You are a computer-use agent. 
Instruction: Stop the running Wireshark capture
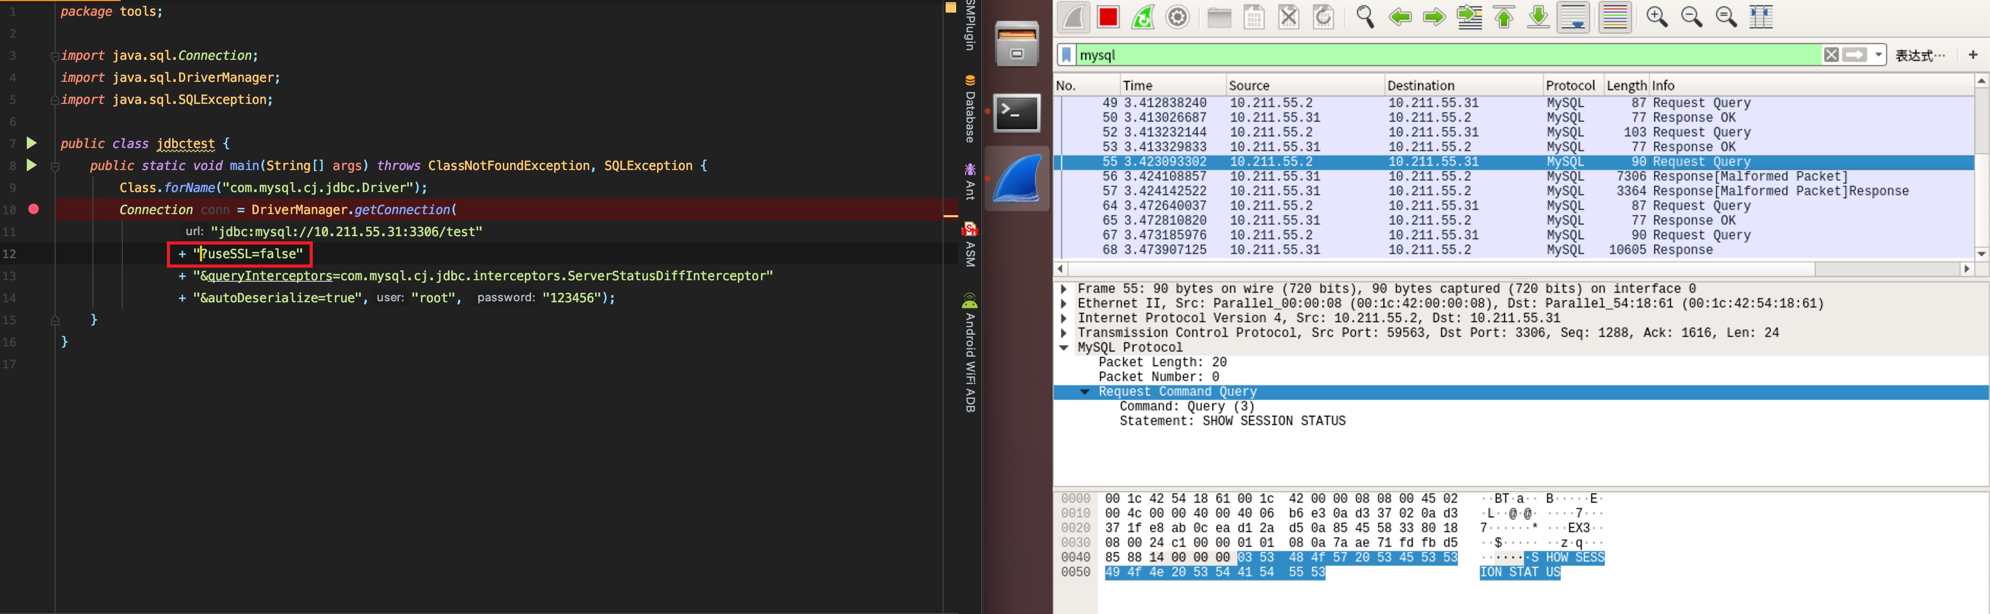pyautogui.click(x=1108, y=17)
